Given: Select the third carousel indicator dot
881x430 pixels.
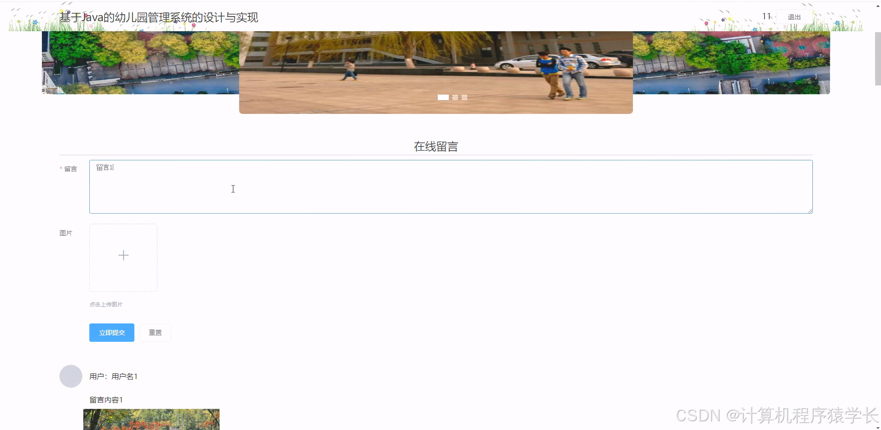Looking at the screenshot, I should (x=464, y=97).
